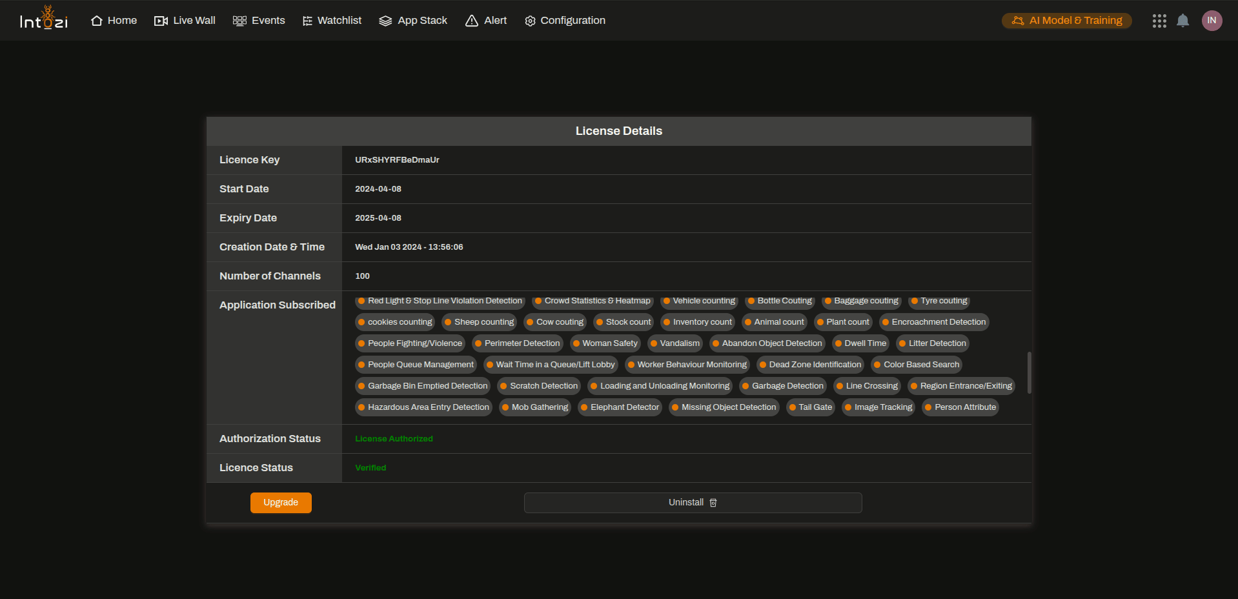
Task: Click the Home house icon
Action: click(97, 21)
